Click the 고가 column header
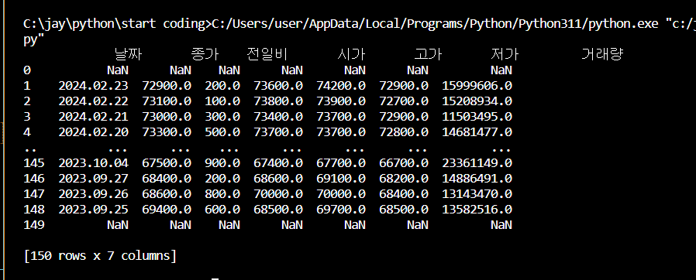 coord(428,54)
